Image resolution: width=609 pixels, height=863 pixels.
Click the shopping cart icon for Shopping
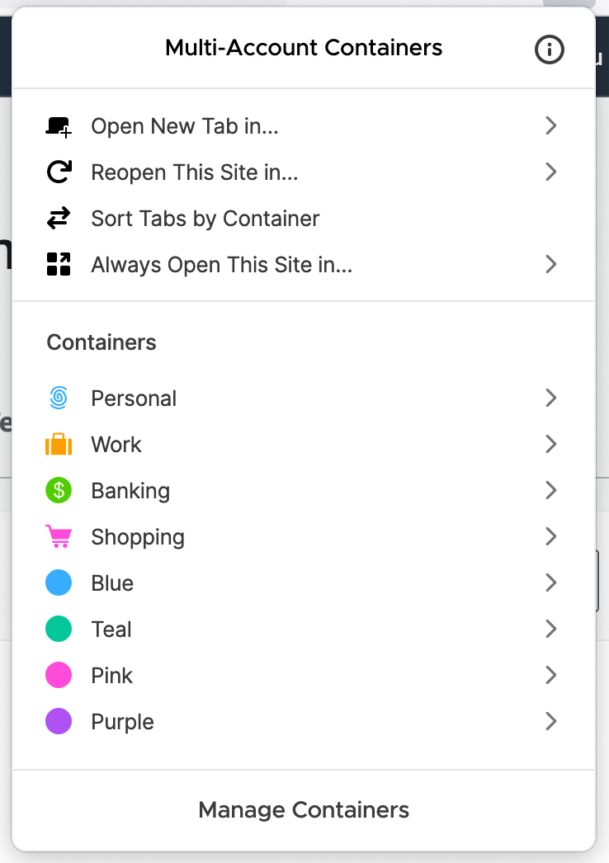(x=58, y=536)
